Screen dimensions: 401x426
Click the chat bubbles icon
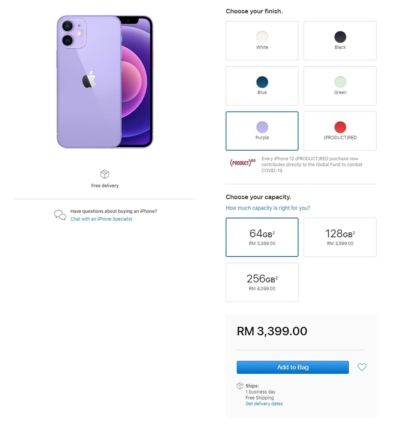coord(60,215)
